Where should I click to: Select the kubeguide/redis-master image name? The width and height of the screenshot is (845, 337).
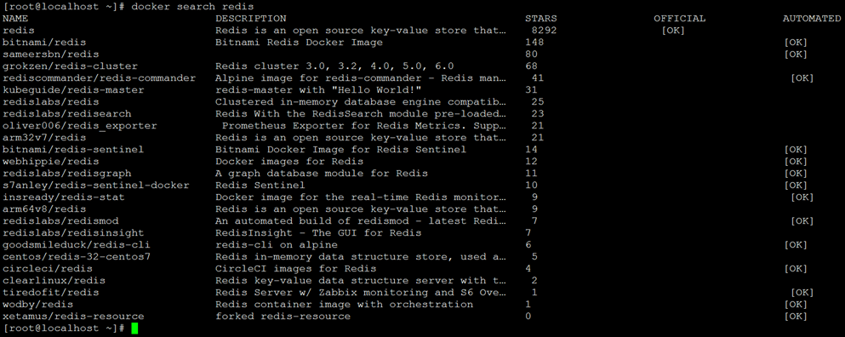pos(73,89)
